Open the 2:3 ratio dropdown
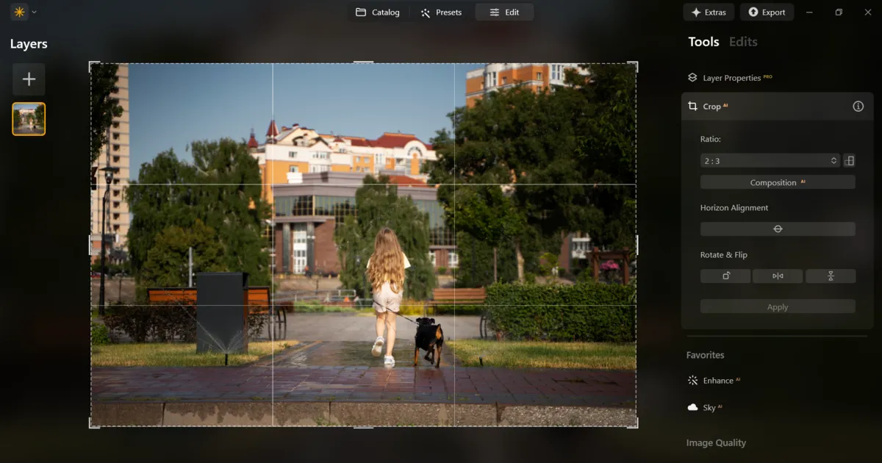 pyautogui.click(x=770, y=160)
